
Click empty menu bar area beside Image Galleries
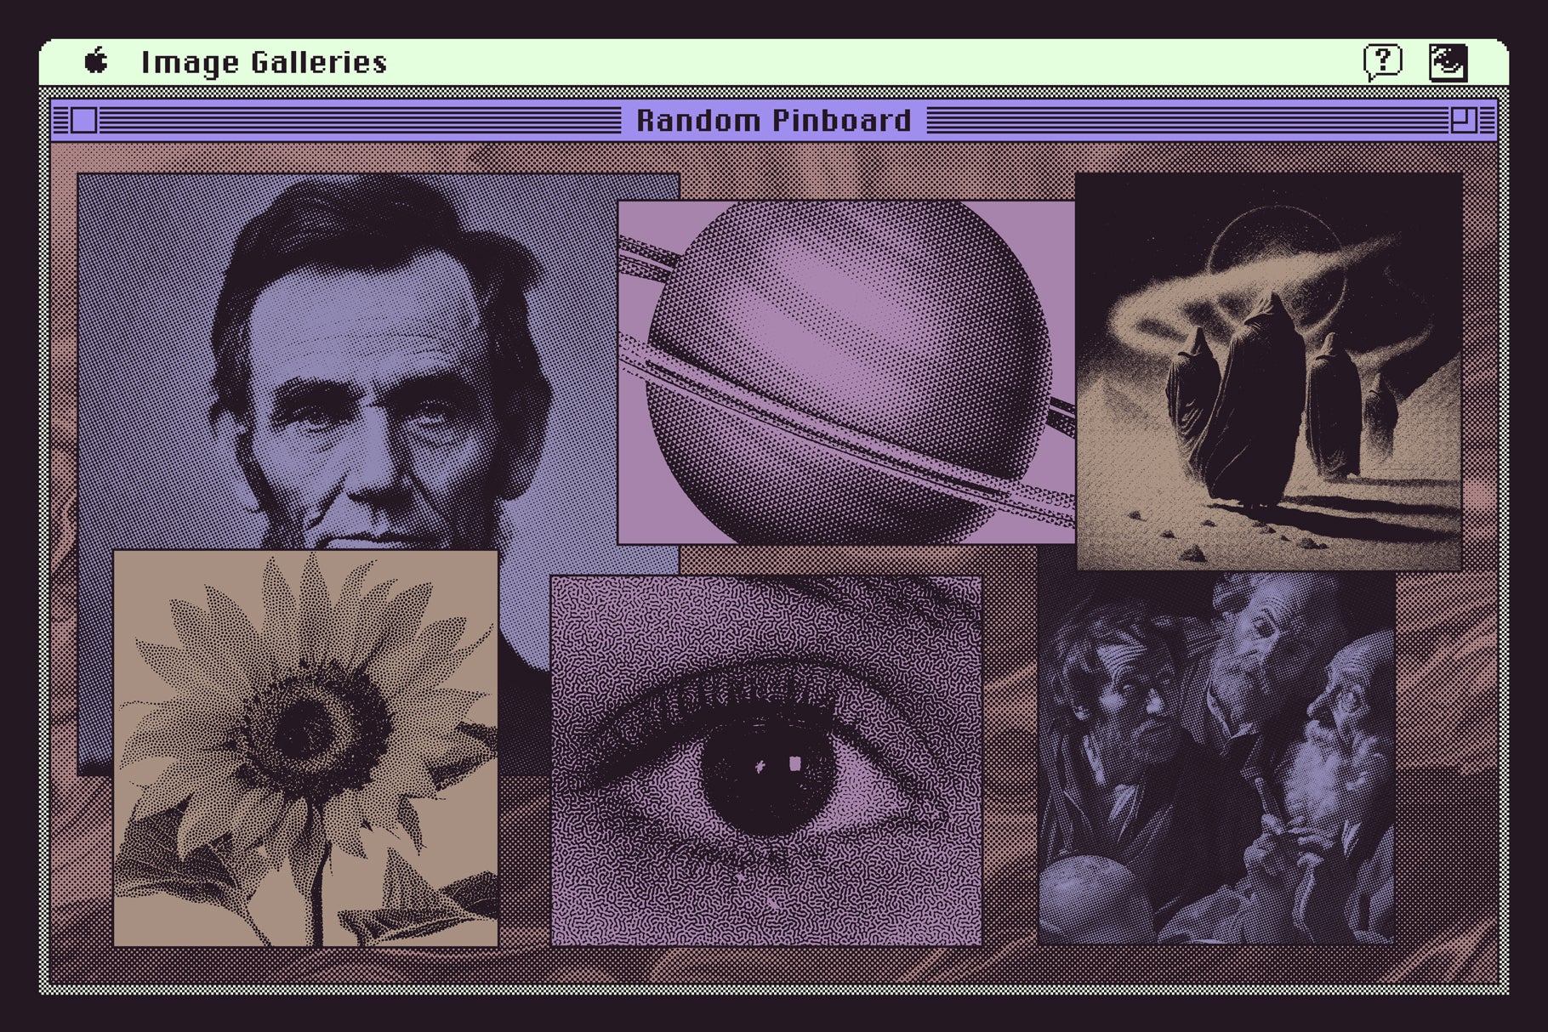(851, 62)
